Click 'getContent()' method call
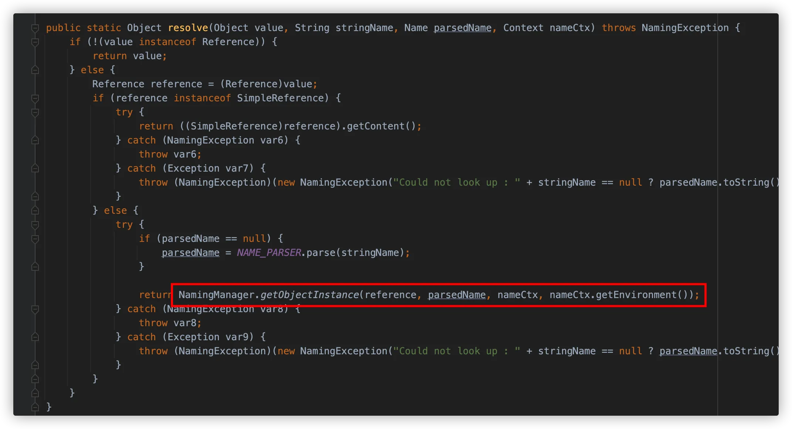 coord(381,126)
